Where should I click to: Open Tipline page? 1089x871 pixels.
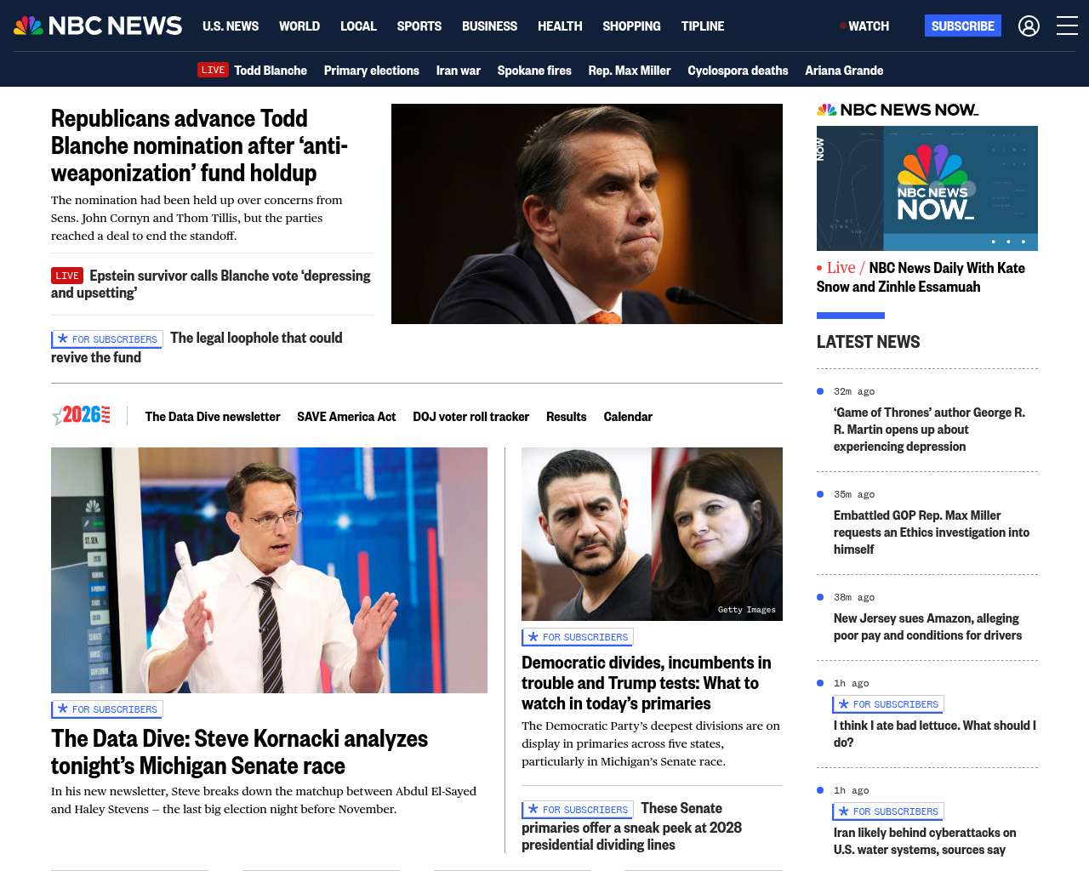tap(703, 26)
